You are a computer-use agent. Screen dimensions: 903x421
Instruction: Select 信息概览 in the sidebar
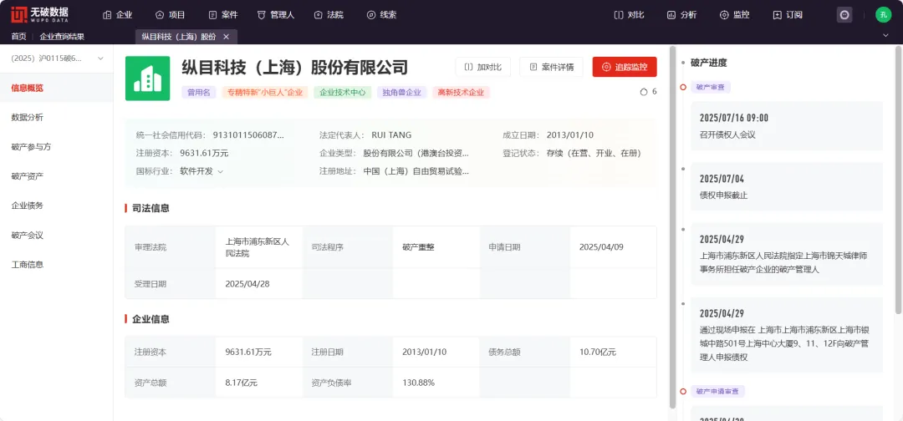(x=57, y=88)
